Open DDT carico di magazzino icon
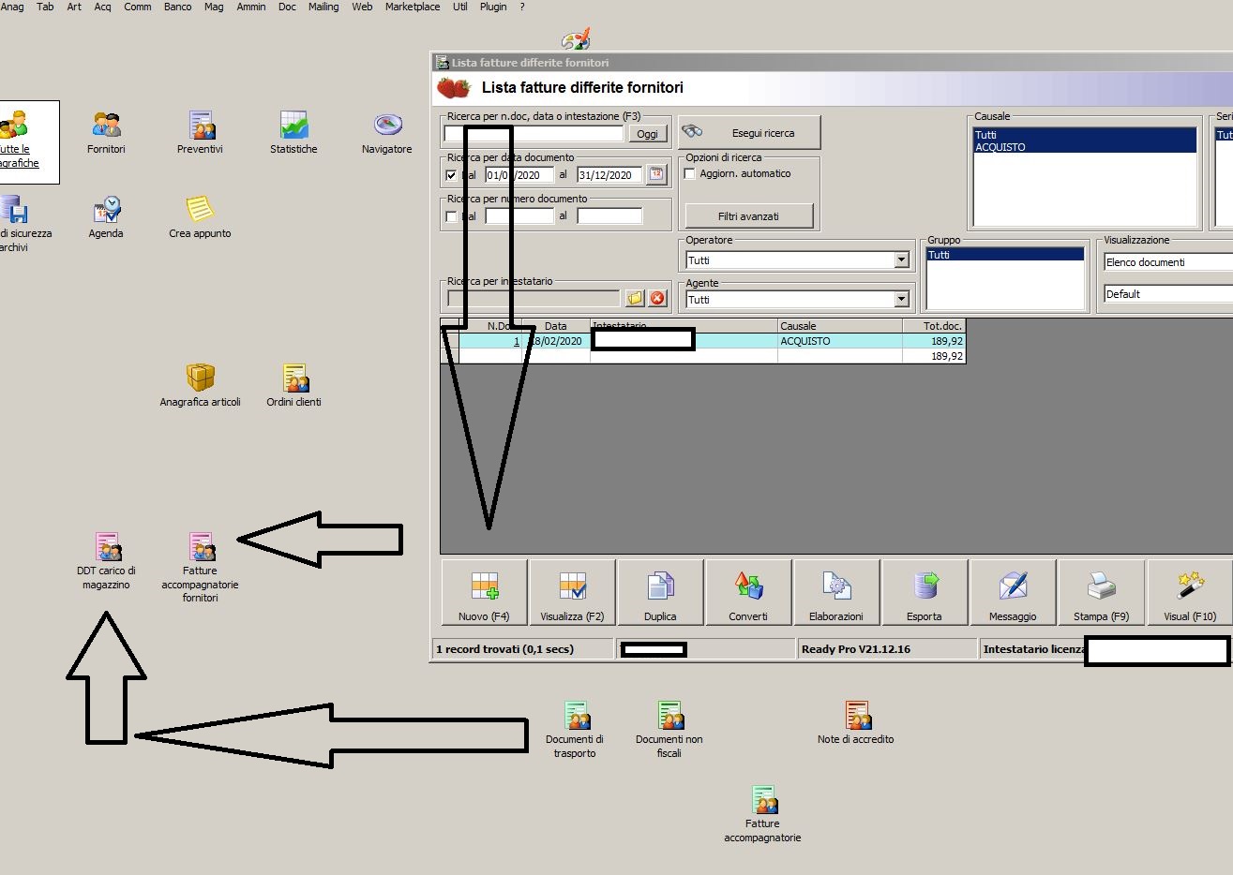The width and height of the screenshot is (1233, 875). pyautogui.click(x=106, y=560)
